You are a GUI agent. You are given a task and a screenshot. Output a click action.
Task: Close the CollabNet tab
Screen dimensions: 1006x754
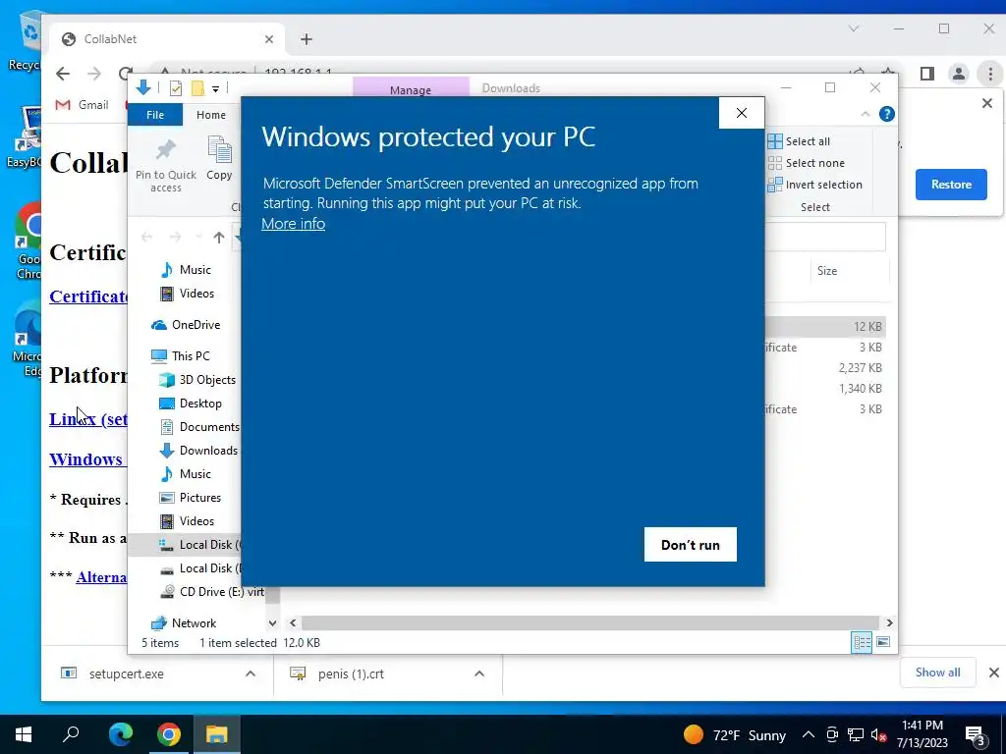(269, 39)
